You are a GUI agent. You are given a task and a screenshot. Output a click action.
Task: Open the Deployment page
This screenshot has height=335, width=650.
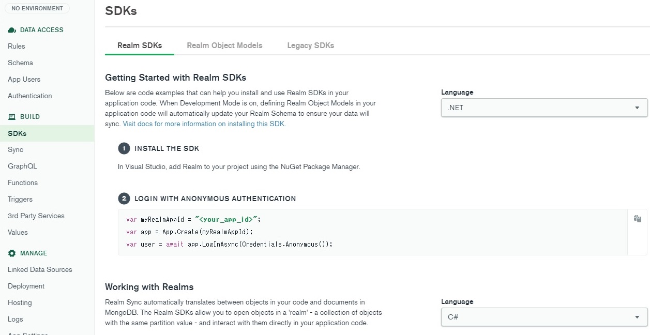coord(26,286)
